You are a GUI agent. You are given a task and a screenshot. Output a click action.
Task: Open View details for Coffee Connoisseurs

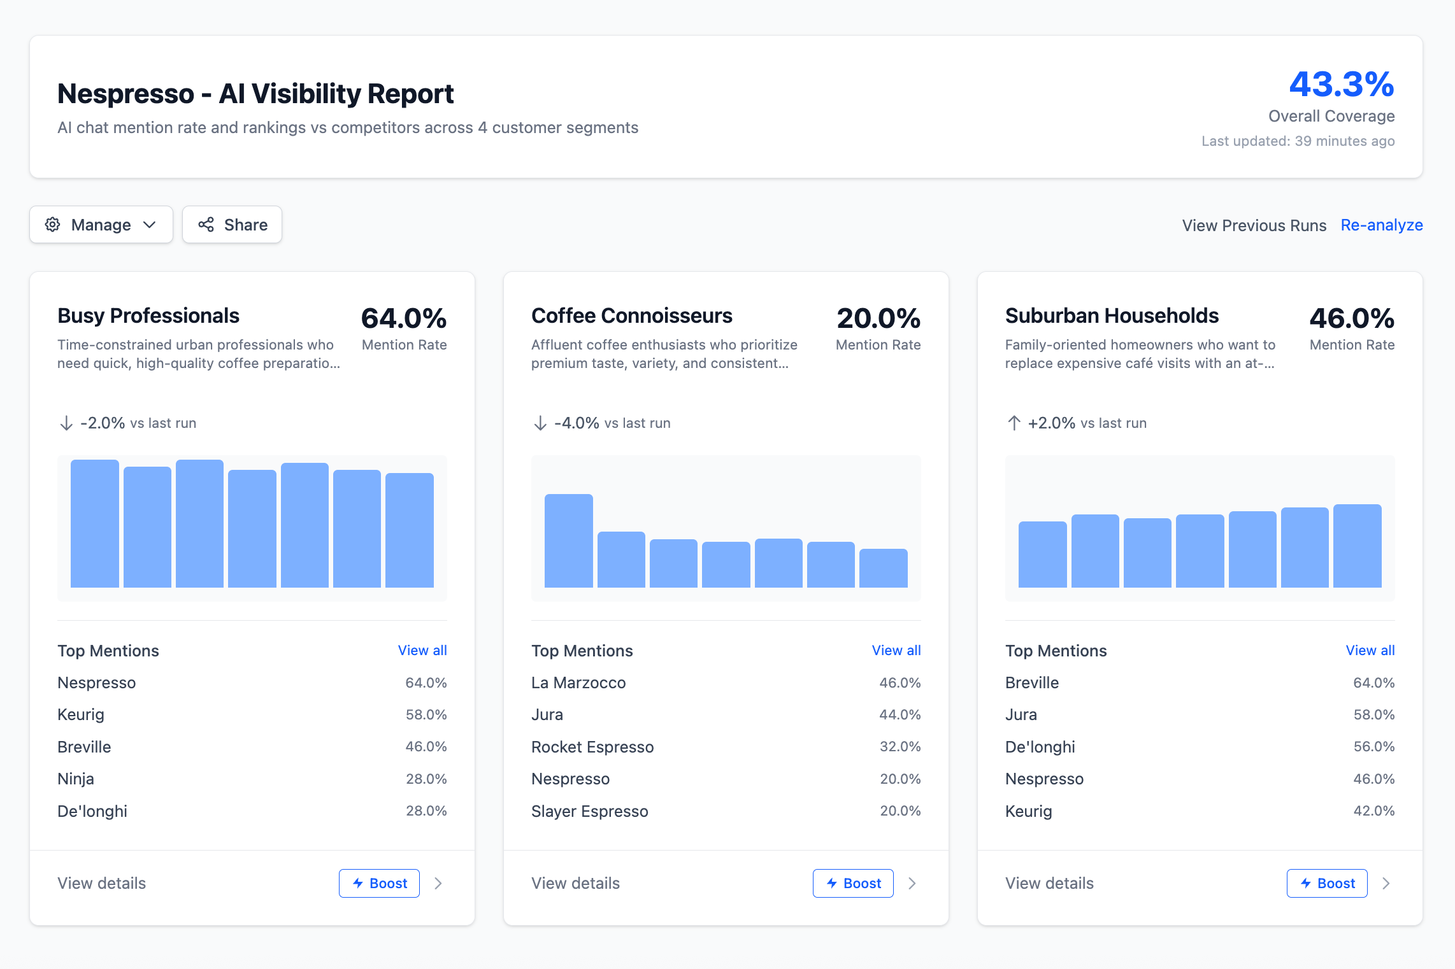[x=575, y=884]
